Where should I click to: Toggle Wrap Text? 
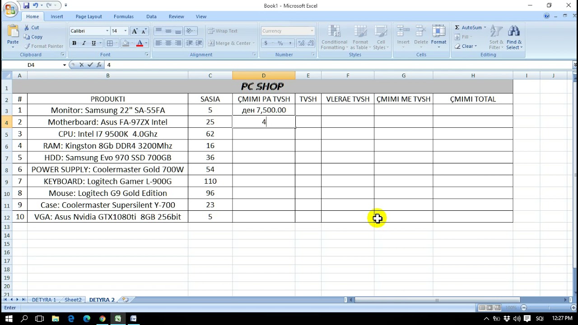point(223,31)
